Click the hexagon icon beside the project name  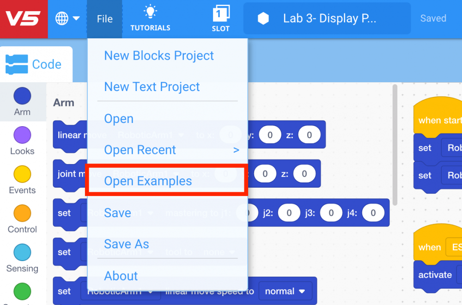coord(263,18)
